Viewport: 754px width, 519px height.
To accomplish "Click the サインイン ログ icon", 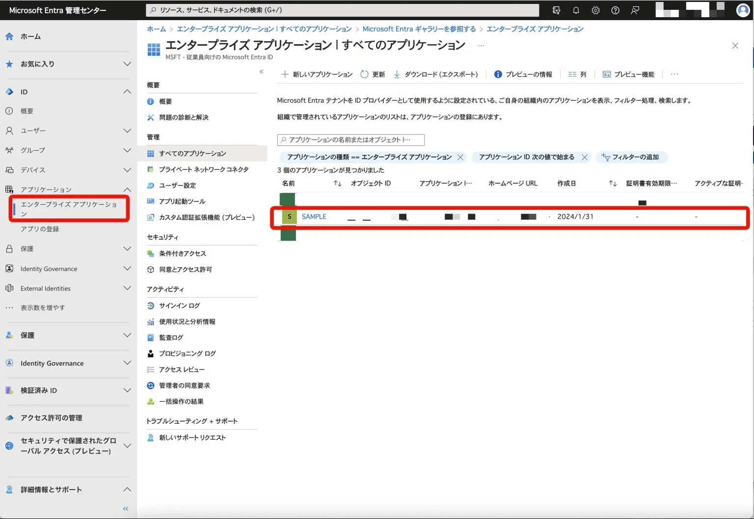I will (x=151, y=305).
